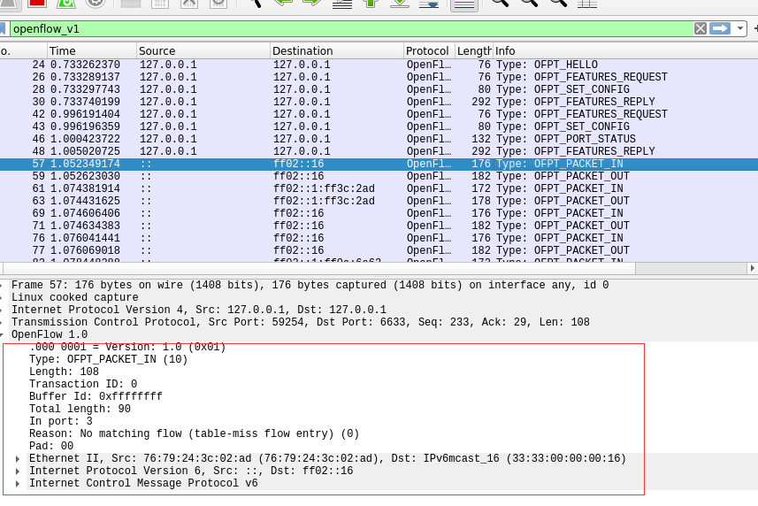Select highlighted packet 57 OFPT_PACKET_IN

(379, 164)
